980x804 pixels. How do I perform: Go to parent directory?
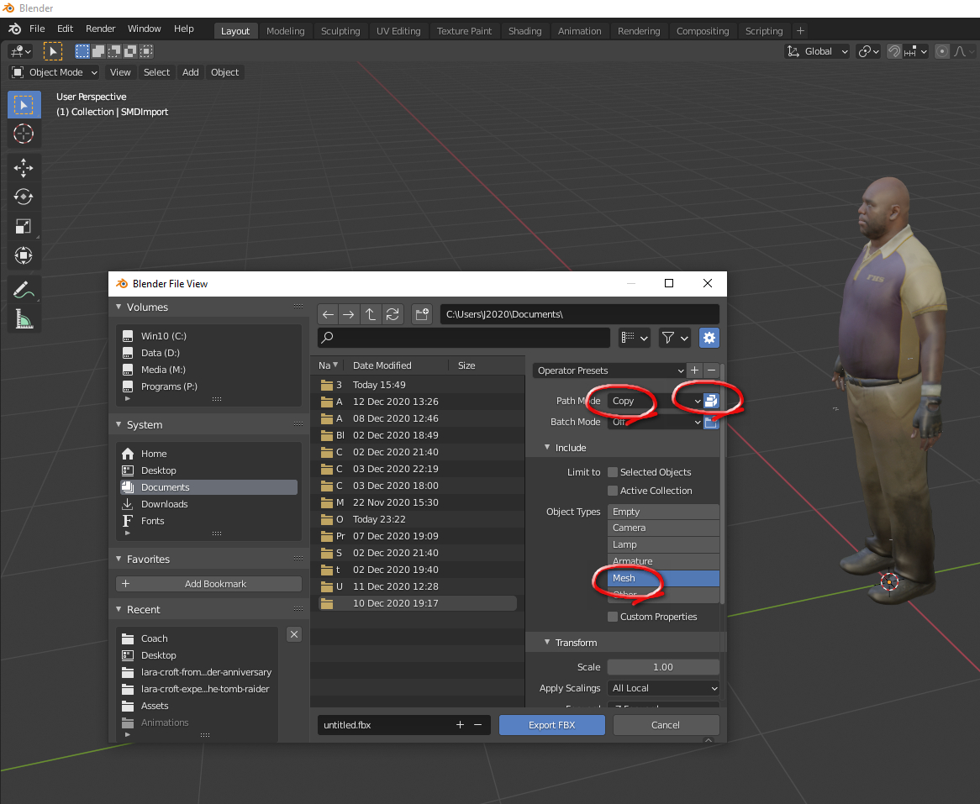click(x=371, y=314)
